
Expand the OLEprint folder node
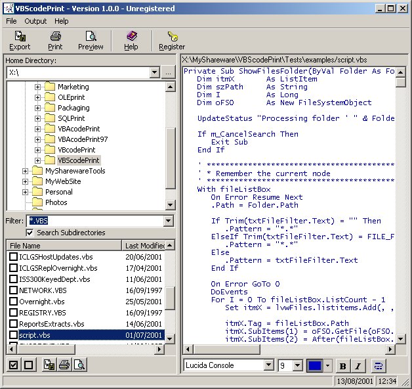coord(37,97)
